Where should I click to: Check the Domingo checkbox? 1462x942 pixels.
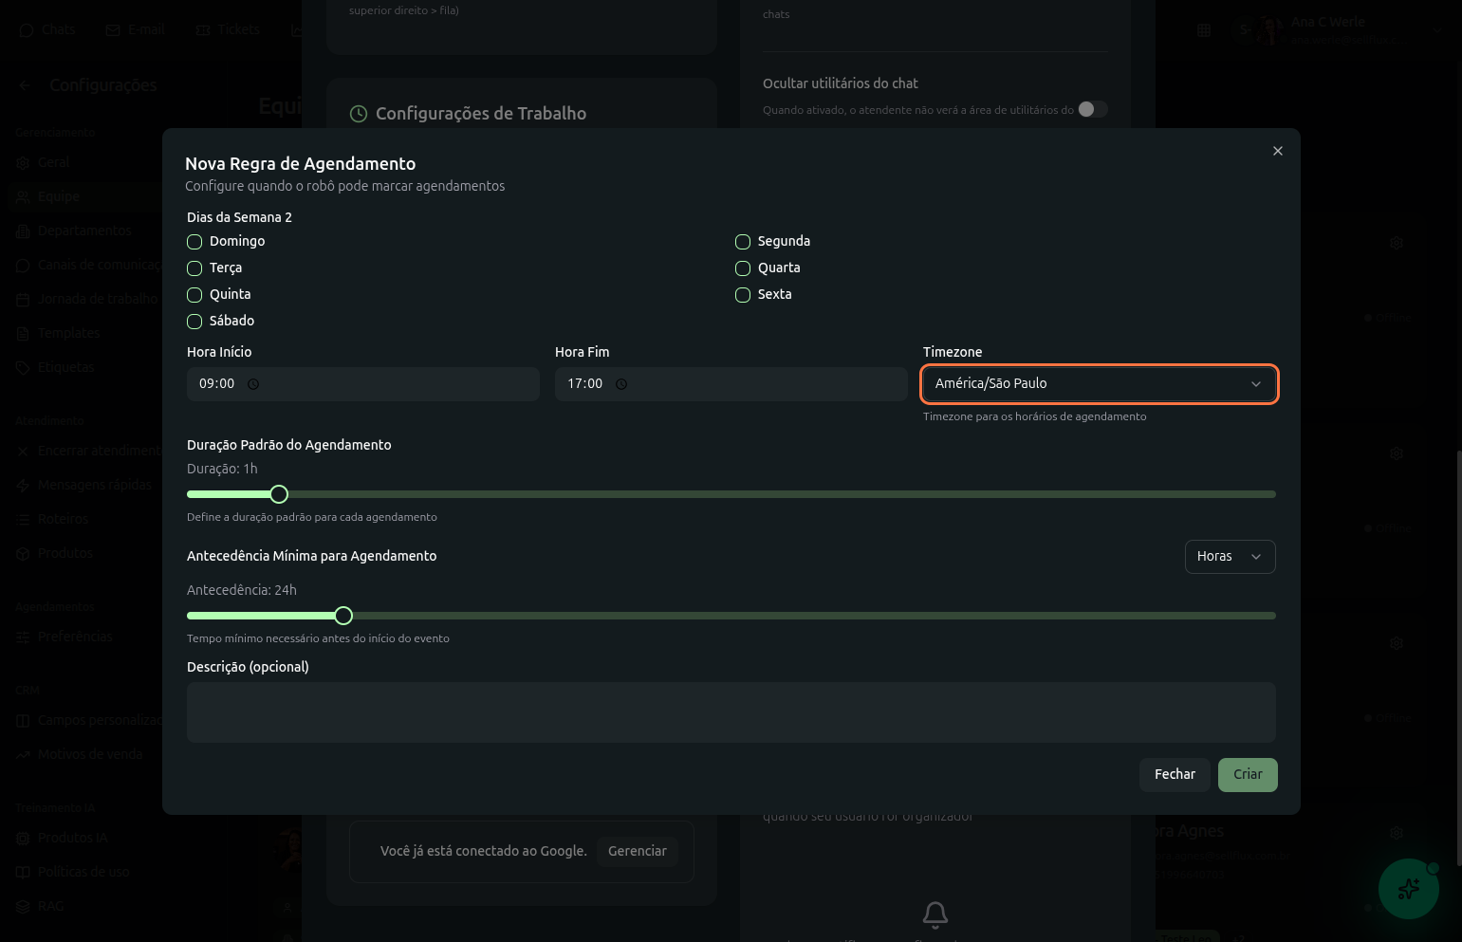194,242
